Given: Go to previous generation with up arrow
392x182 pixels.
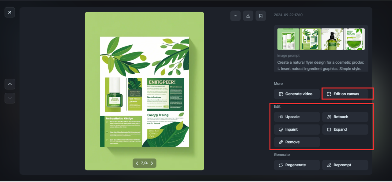Looking at the screenshot, I should click(10, 84).
